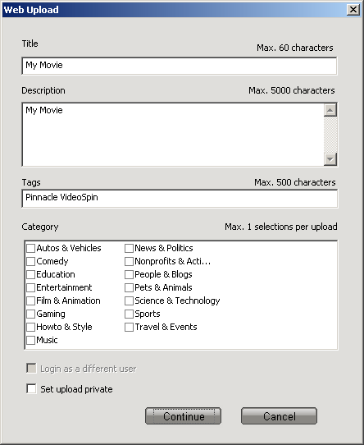Image resolution: width=364 pixels, height=445 pixels.
Task: Close the Web Upload window
Action: click(353, 10)
